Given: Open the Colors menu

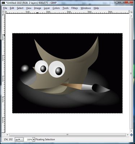Looking at the screenshot, I should point(56,8).
